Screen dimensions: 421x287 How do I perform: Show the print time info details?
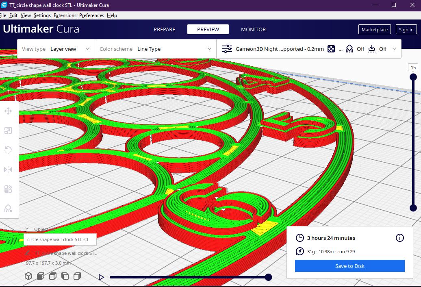click(x=400, y=238)
